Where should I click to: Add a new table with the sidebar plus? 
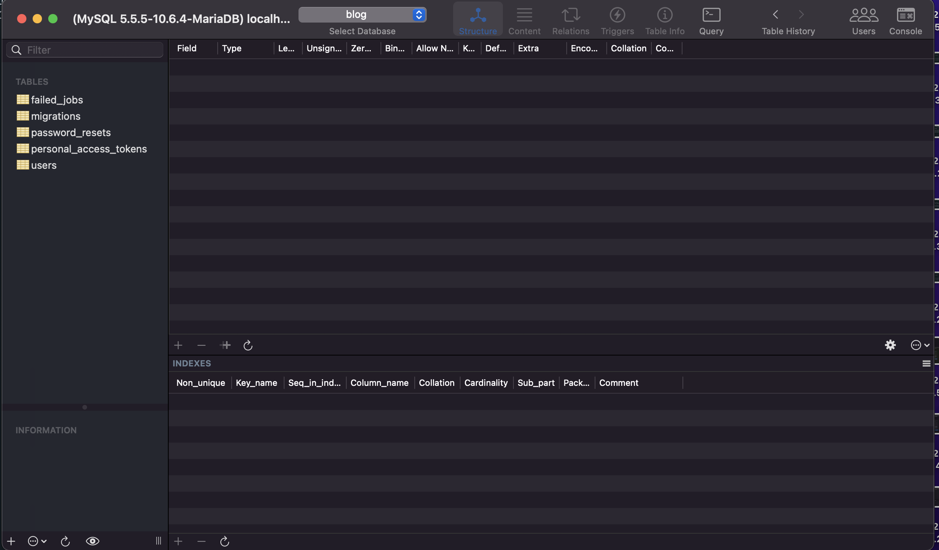pyautogui.click(x=11, y=541)
